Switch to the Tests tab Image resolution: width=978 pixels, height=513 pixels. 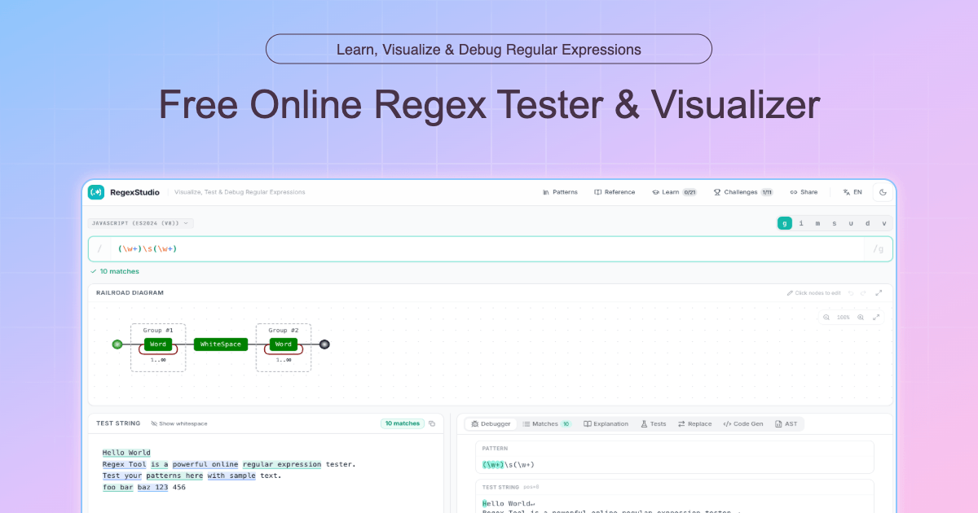[x=654, y=423]
